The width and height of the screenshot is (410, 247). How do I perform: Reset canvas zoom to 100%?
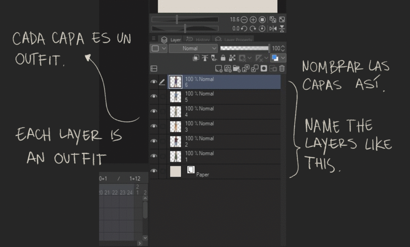(262, 20)
